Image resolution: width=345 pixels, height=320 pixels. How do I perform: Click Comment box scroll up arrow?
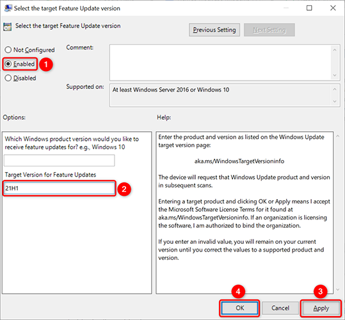click(335, 50)
